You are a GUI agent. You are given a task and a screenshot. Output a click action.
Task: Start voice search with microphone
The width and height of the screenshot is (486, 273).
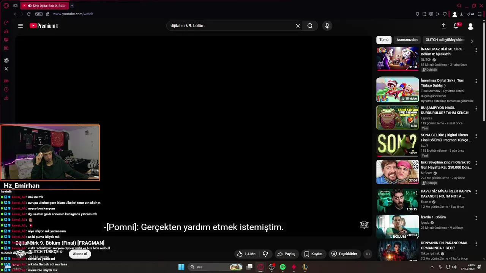point(327,26)
